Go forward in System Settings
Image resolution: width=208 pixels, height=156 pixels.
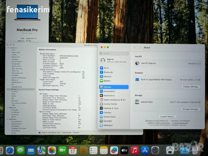(x=140, y=47)
